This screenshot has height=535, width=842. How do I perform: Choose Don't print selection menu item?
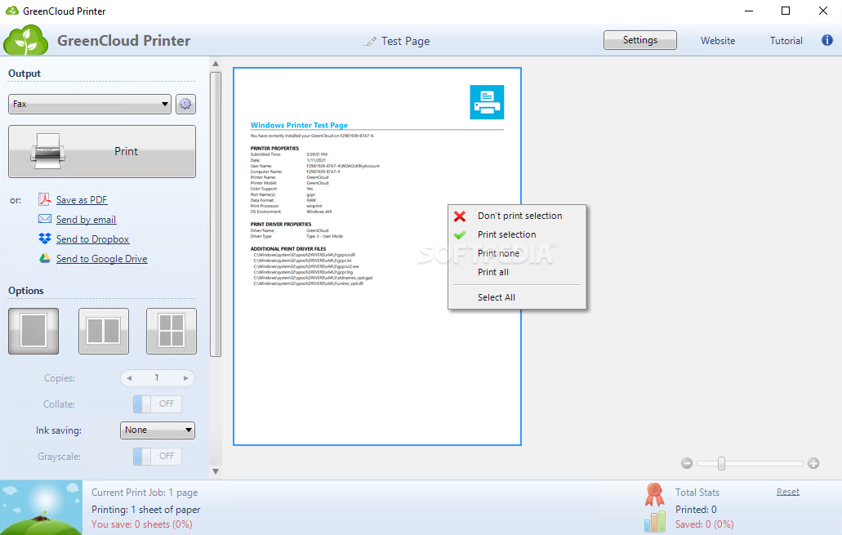517,216
